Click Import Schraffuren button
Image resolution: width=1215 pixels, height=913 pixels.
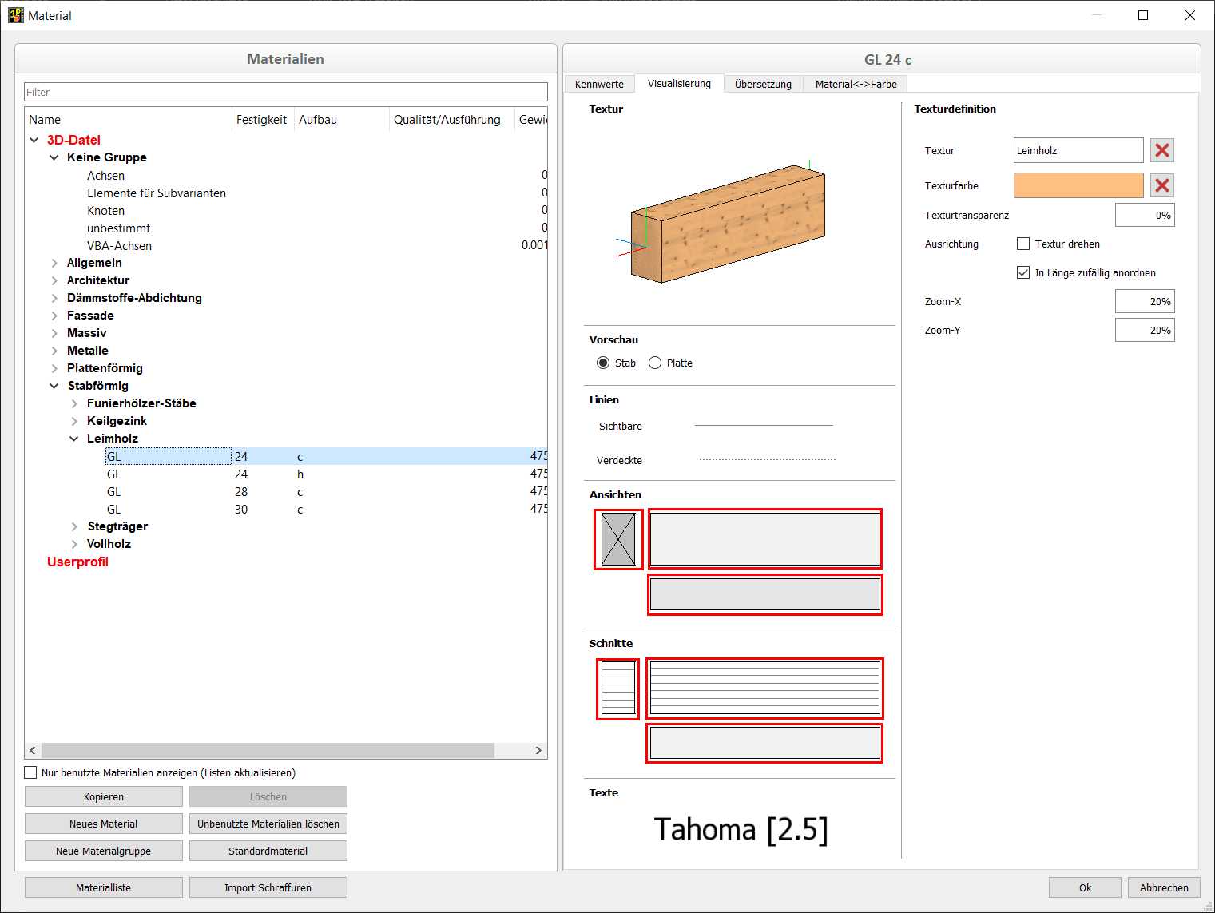[268, 887]
